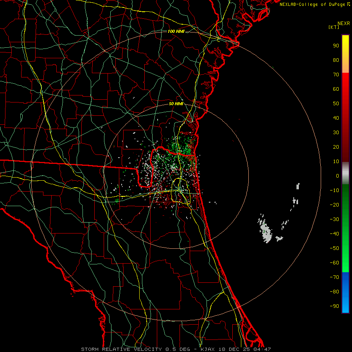Click the blue bottom band of the color bar
This screenshot has width=352, height=352.
345,293
